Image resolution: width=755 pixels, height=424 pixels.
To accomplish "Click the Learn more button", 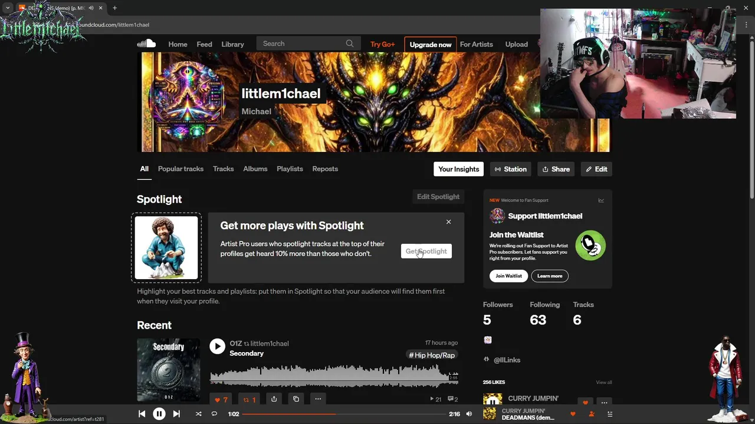I will tap(550, 276).
